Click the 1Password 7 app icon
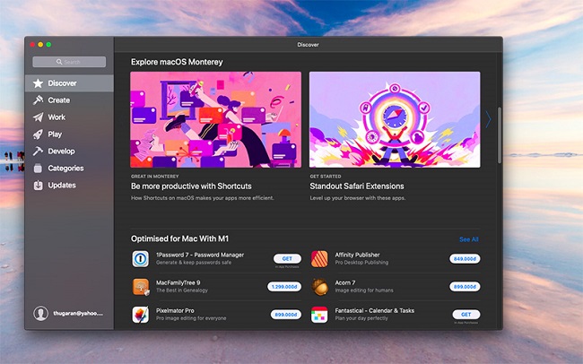Screen dimensions: 583x364 coord(141,259)
